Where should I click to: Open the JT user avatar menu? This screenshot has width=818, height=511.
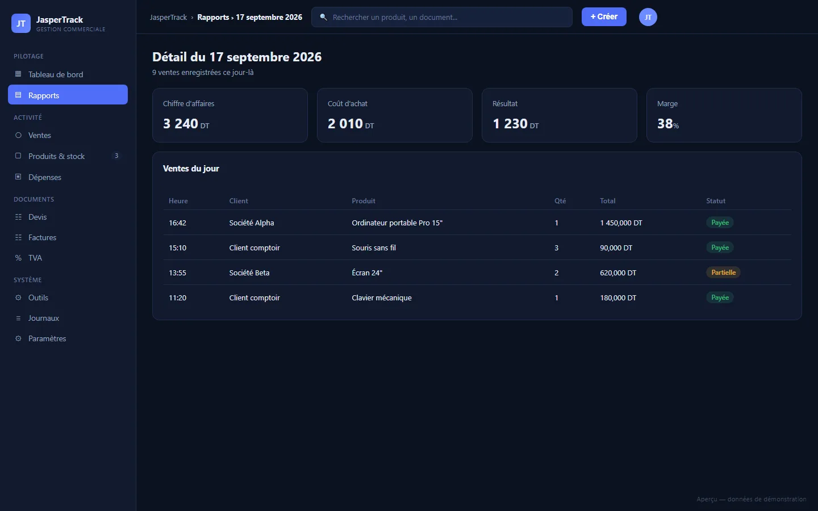[x=648, y=17]
